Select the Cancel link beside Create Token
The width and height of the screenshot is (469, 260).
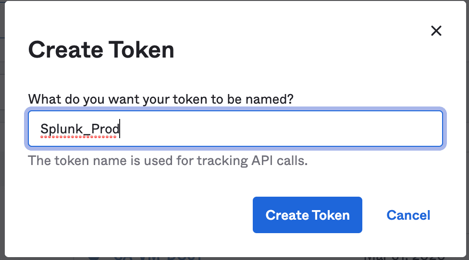point(408,215)
